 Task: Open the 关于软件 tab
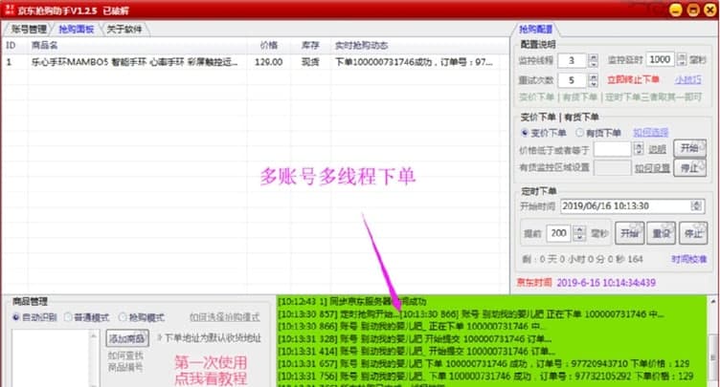click(124, 30)
